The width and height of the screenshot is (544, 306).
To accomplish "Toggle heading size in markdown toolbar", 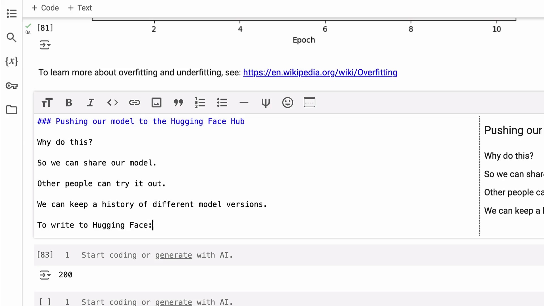I will click(x=47, y=103).
